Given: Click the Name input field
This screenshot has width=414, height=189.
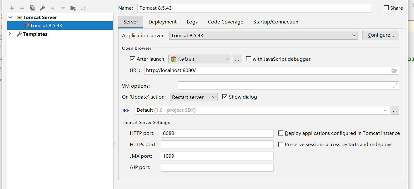Looking at the screenshot, I should click(x=254, y=8).
